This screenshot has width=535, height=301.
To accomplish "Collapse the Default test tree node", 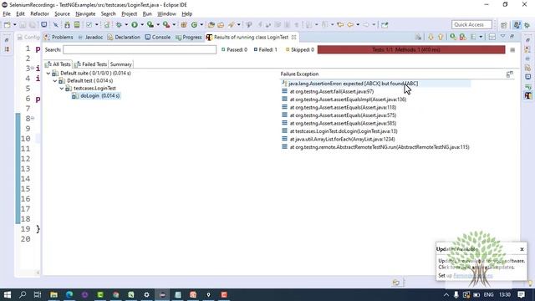I will (55, 81).
